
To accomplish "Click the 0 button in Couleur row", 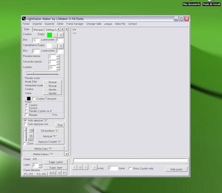I will pos(61,35).
